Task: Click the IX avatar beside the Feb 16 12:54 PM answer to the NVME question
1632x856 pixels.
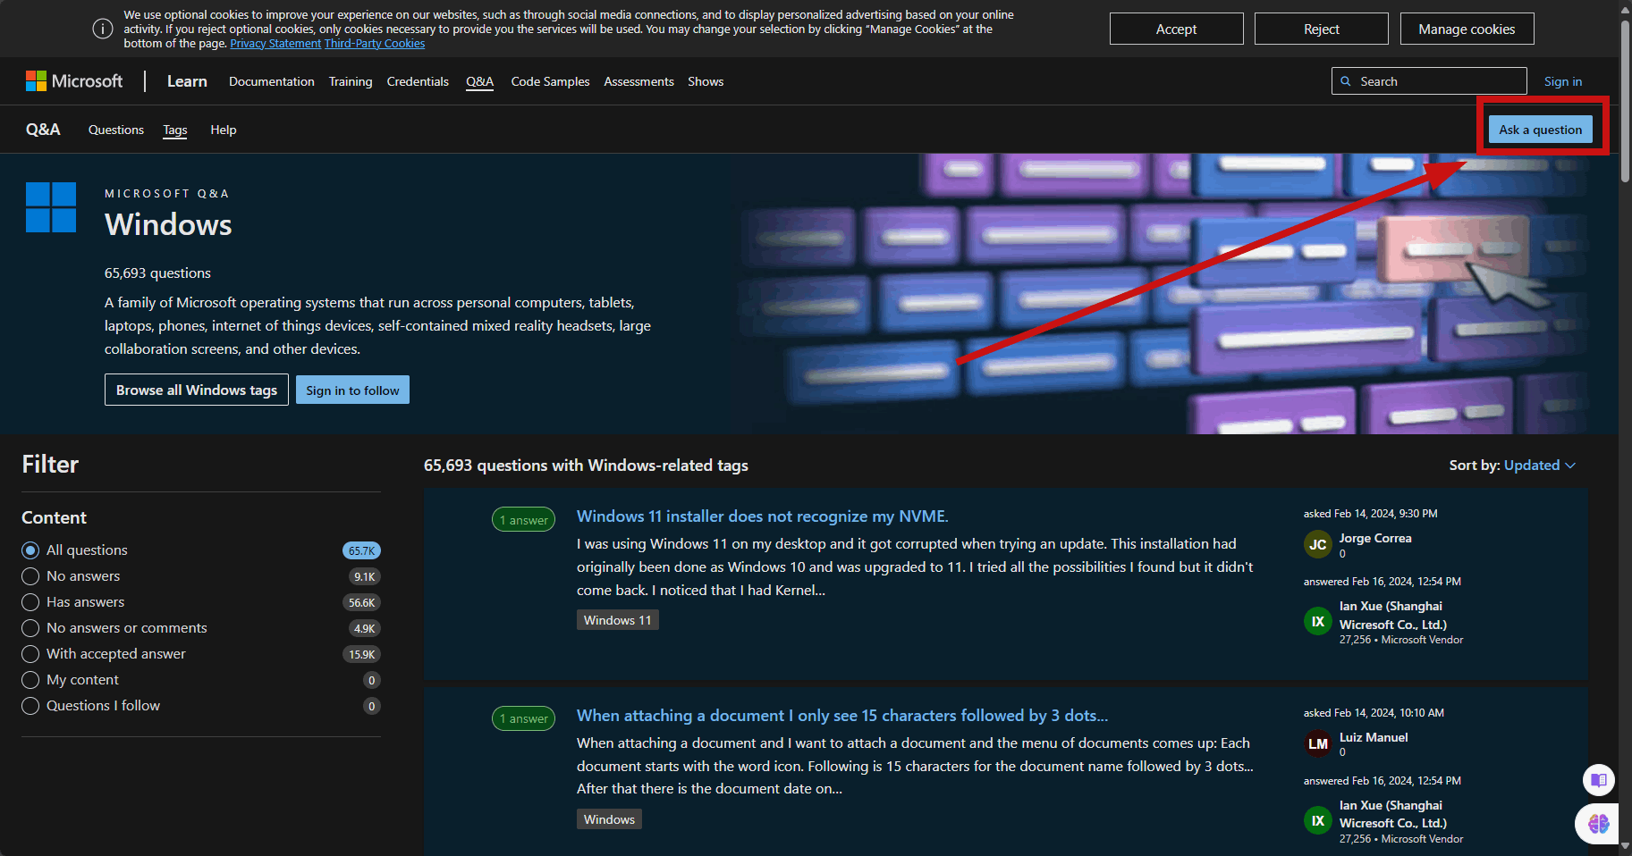Action: click(x=1317, y=621)
